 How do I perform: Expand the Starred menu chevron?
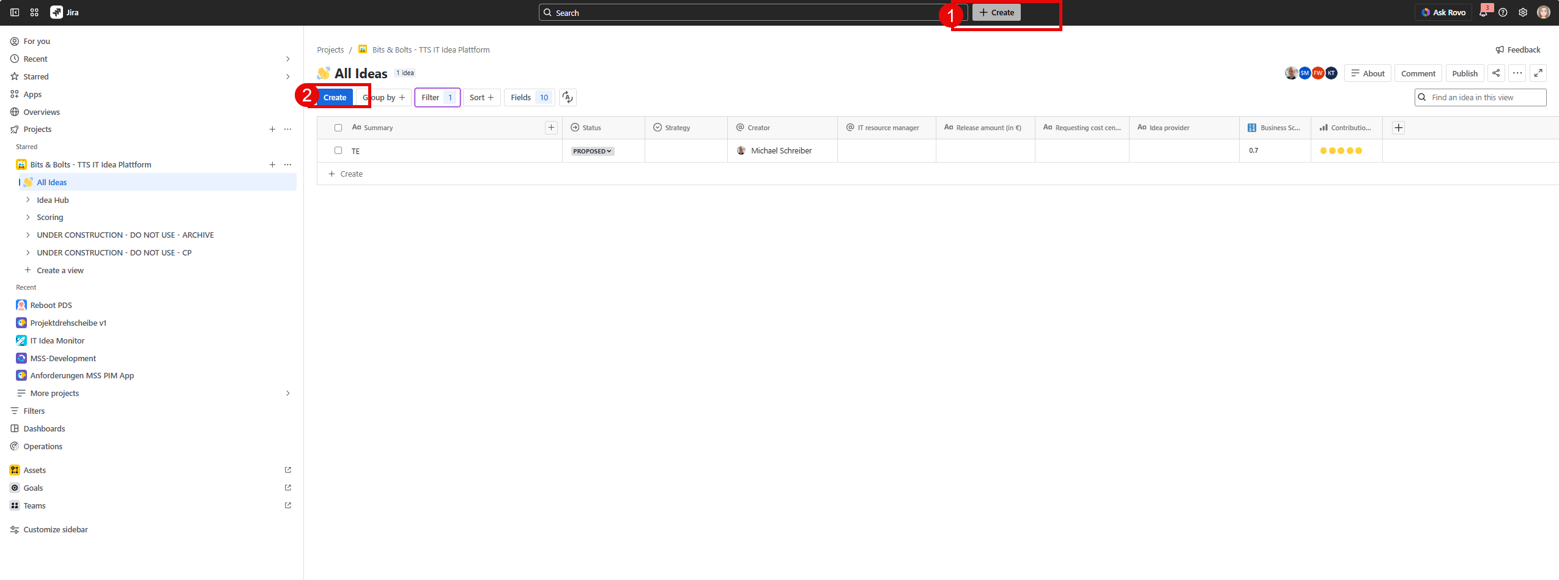click(x=288, y=76)
